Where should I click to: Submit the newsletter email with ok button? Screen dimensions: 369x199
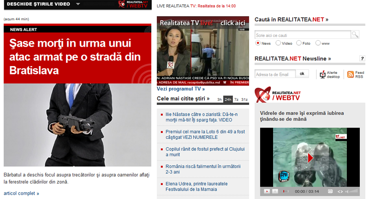click(302, 74)
